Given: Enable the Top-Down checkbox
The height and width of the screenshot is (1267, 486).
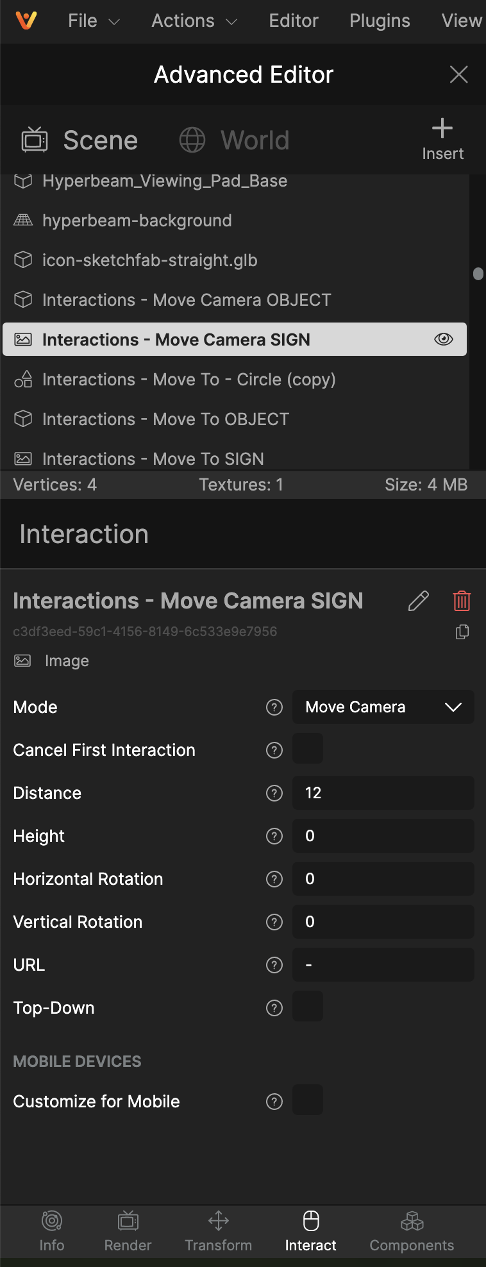Looking at the screenshot, I should (x=308, y=1007).
